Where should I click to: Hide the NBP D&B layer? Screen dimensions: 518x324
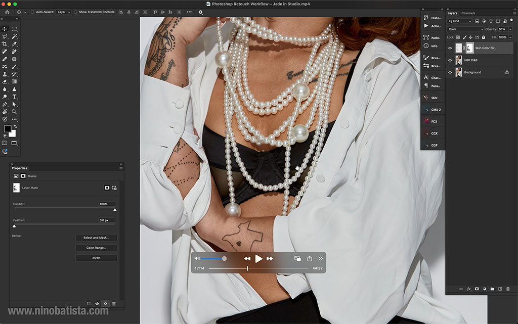click(450, 60)
